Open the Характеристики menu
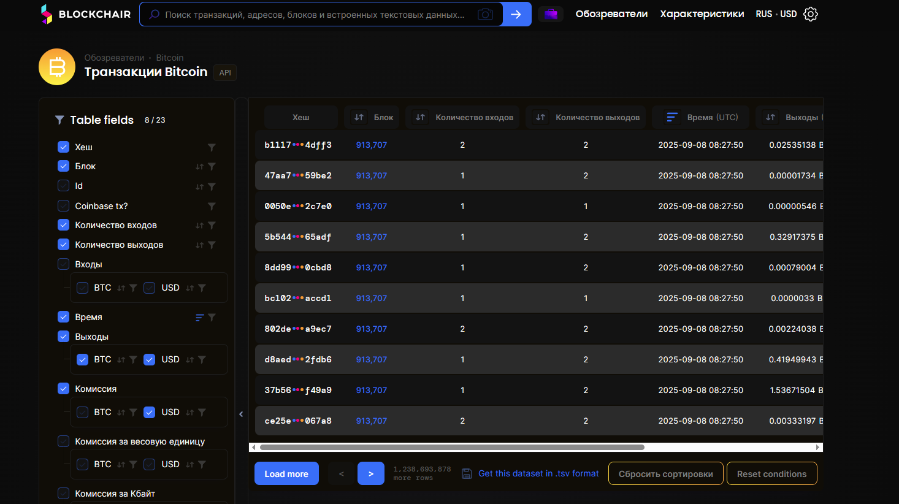899x504 pixels. pyautogui.click(x=702, y=14)
